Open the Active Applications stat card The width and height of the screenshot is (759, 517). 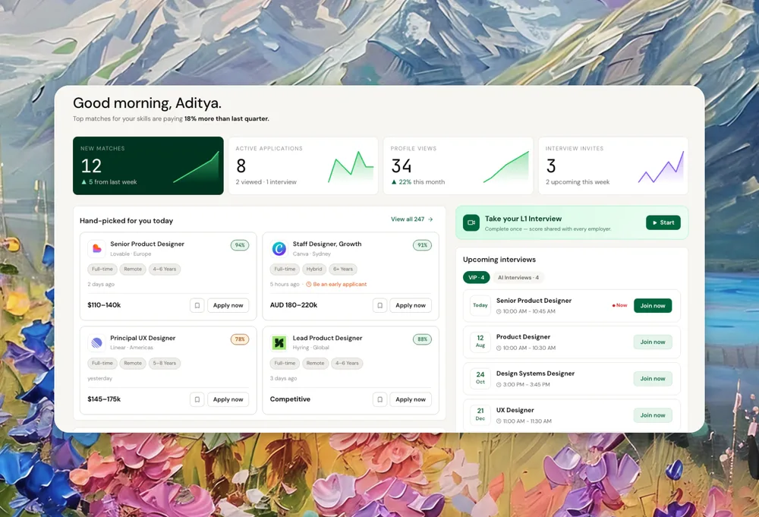(x=303, y=166)
